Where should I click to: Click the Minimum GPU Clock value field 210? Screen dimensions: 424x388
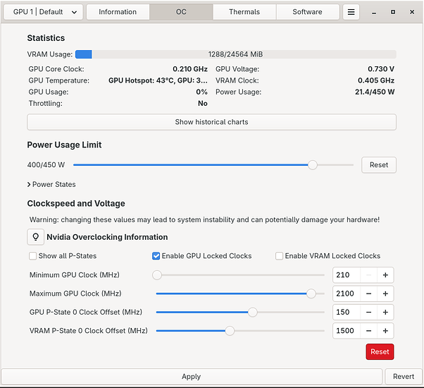[x=347, y=275]
